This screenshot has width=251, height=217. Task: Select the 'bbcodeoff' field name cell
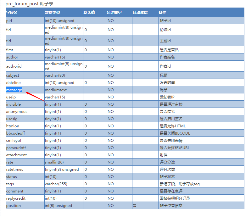pos(25,133)
